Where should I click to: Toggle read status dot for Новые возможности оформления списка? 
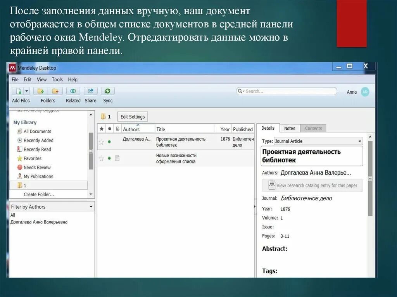[109, 158]
